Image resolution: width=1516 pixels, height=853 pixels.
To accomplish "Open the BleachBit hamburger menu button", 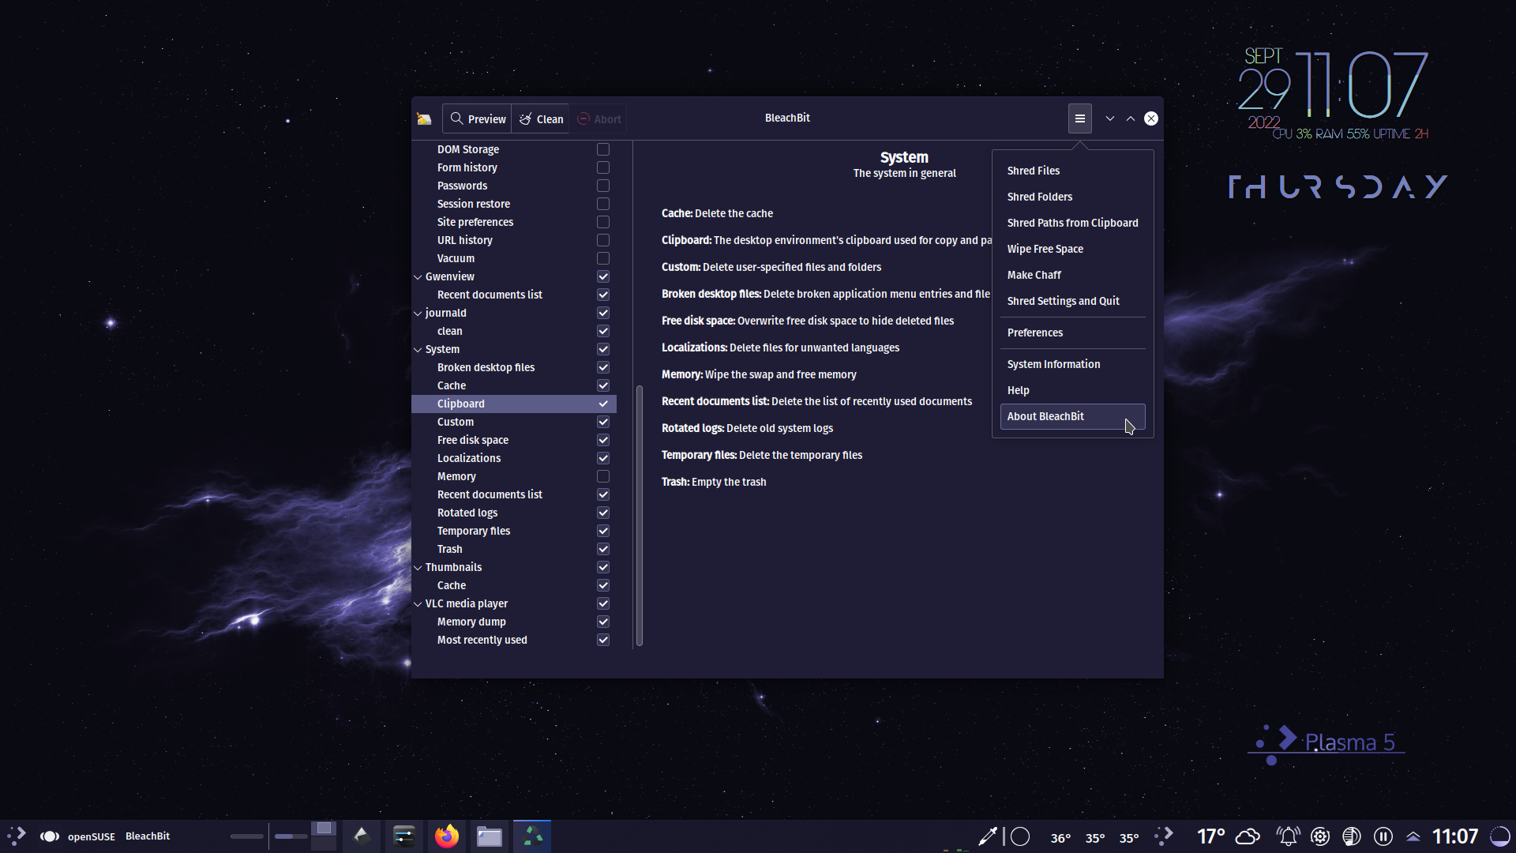I will 1080,118.
